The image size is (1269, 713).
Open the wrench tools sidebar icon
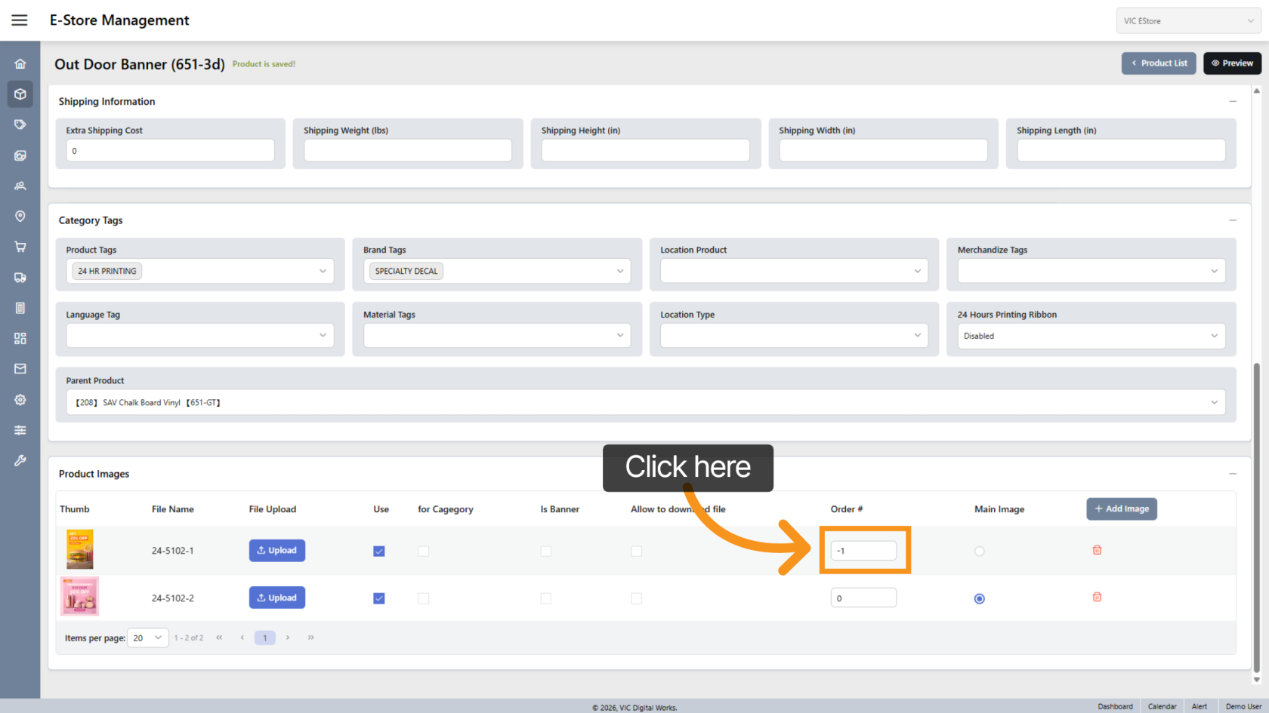(20, 460)
